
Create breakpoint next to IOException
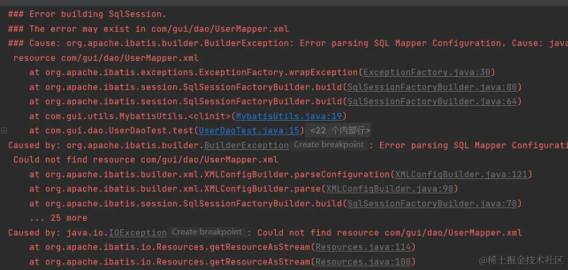coord(206,232)
